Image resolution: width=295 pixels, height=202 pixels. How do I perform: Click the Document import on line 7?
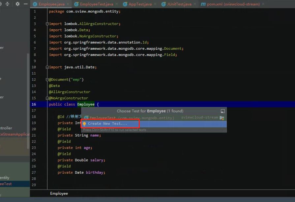tap(116, 49)
